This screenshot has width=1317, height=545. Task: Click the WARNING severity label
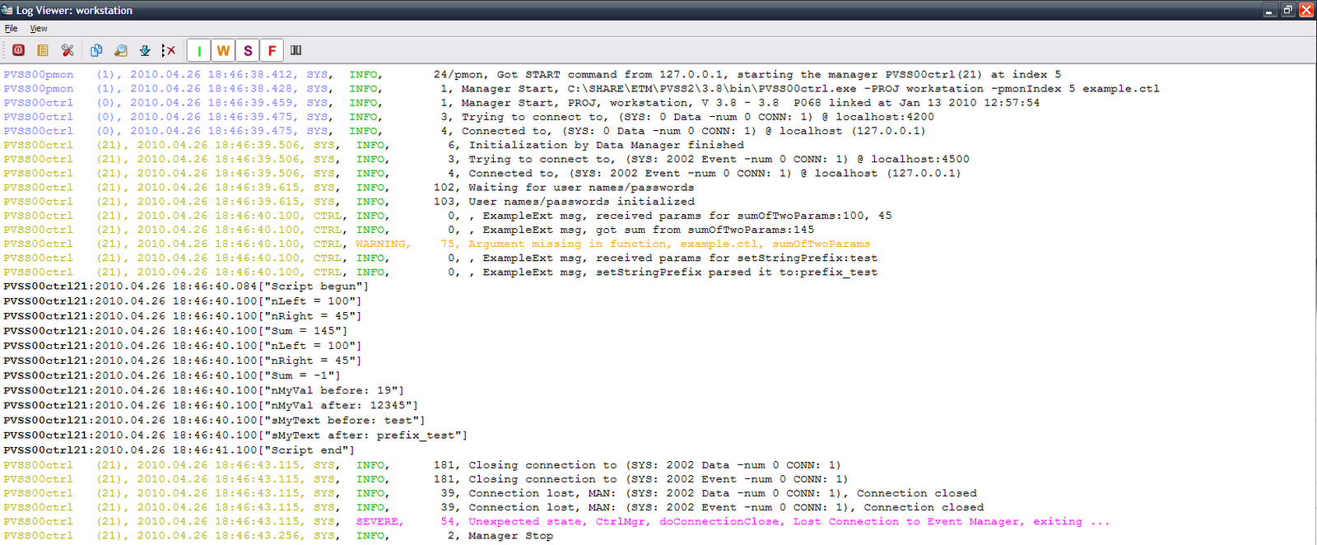(381, 244)
